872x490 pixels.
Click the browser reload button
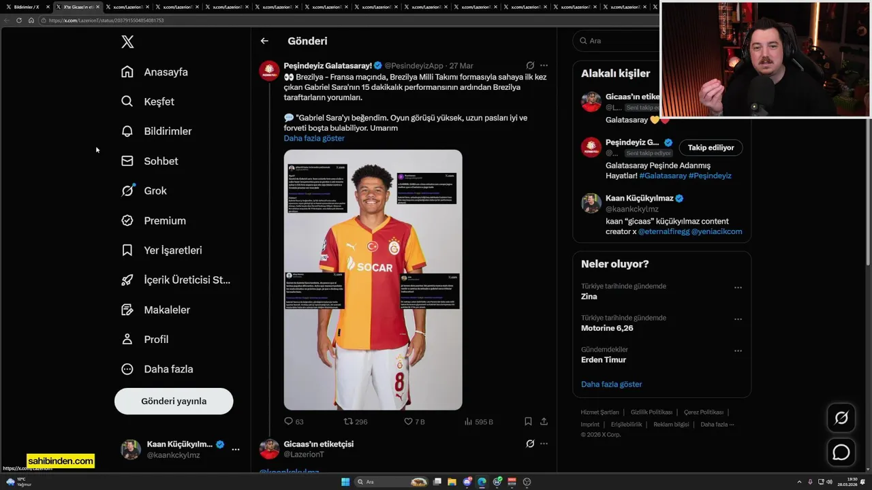coord(19,20)
